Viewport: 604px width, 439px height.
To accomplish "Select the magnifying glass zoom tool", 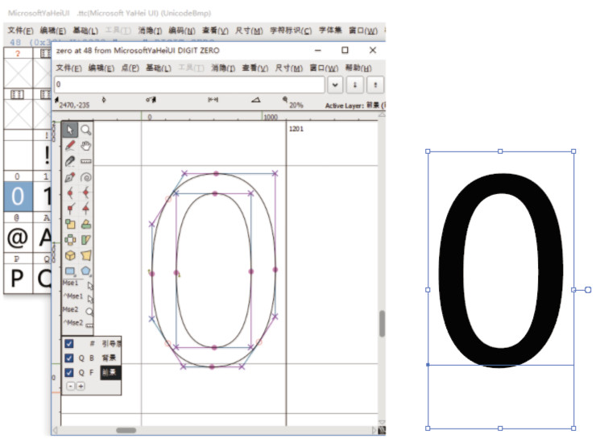I will [85, 130].
